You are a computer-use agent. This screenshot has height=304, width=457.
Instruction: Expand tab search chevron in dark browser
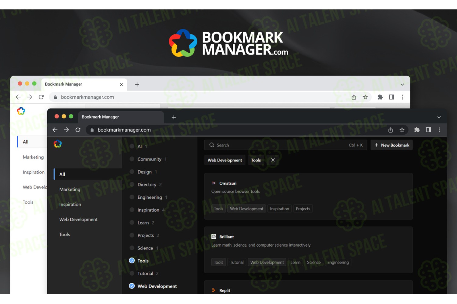(x=439, y=117)
